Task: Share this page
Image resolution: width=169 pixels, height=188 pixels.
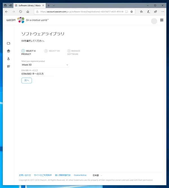Action: coord(155,12)
